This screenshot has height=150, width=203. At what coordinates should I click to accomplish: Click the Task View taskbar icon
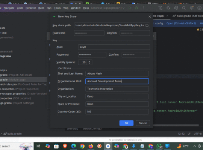coord(38,146)
